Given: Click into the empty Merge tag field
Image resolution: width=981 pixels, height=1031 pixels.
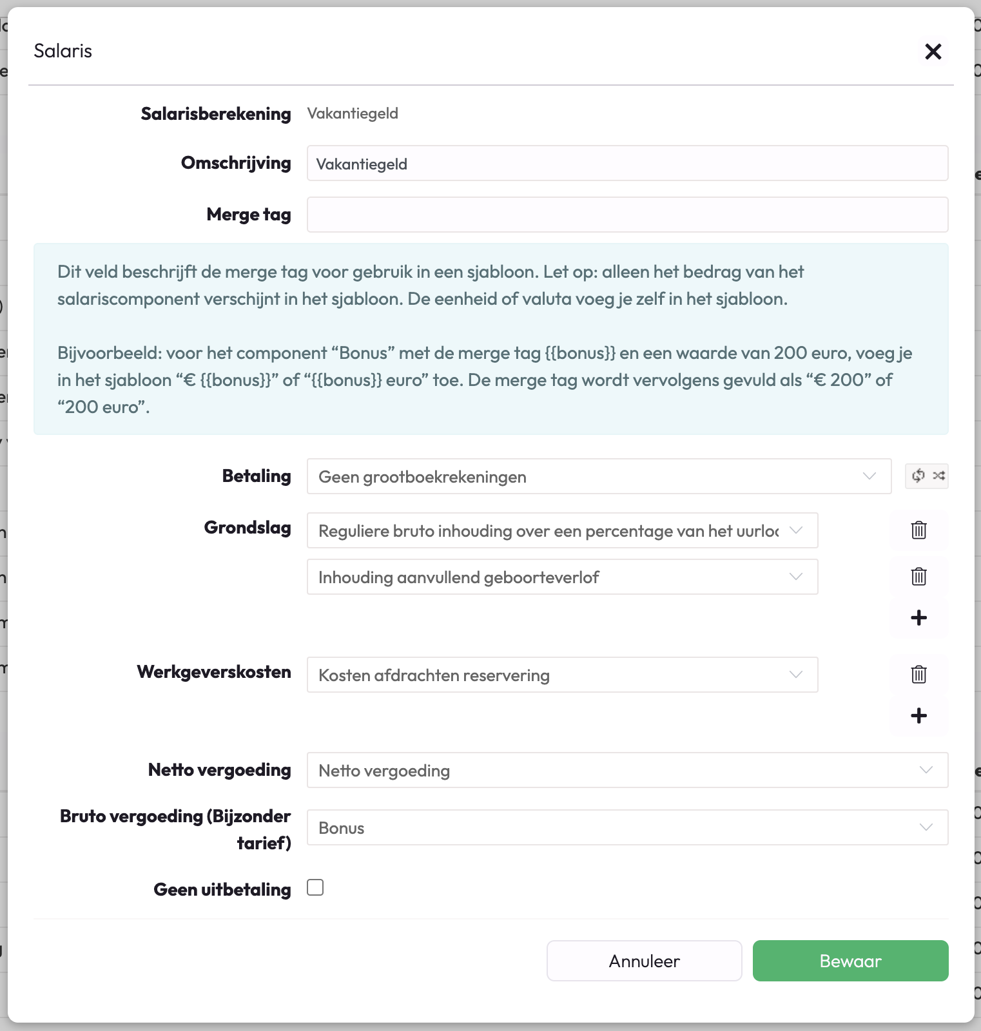Looking at the screenshot, I should (x=626, y=215).
